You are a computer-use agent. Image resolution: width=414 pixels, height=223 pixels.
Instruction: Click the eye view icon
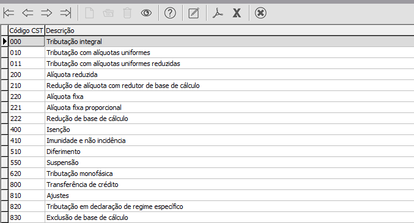[x=146, y=13]
